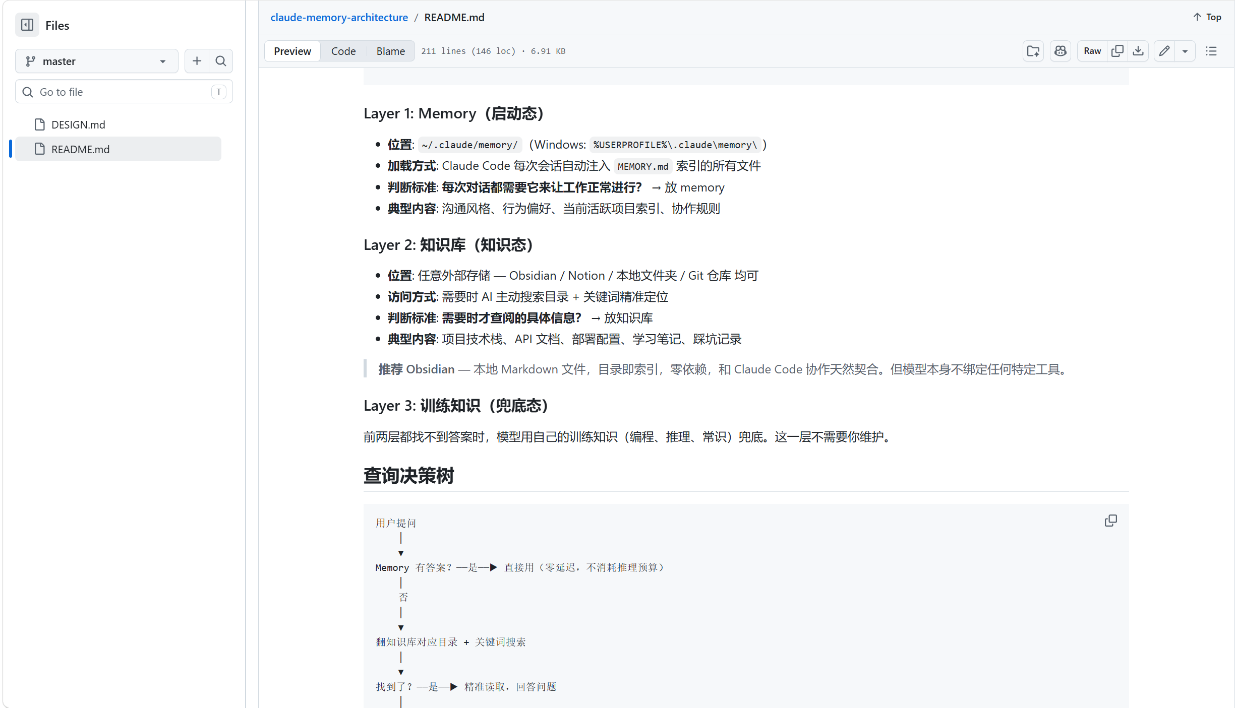Click the '211 lines (146 loc)' file info
Viewport: 1235px width, 708px height.
click(x=468, y=51)
